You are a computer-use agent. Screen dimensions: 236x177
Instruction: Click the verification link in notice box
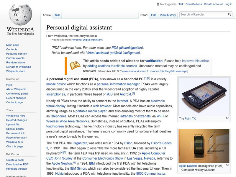(154, 61)
